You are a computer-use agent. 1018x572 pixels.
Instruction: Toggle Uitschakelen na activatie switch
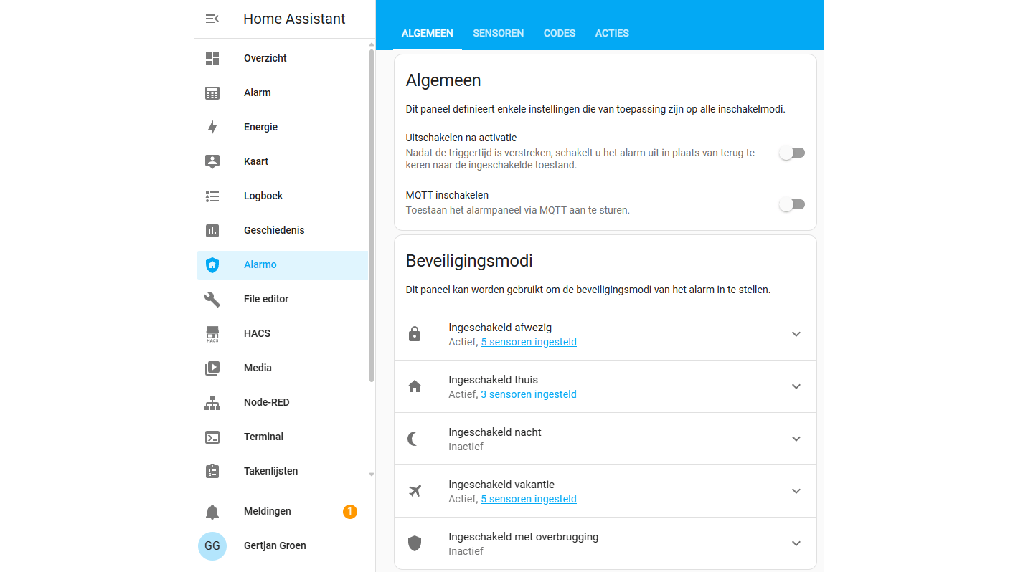[792, 153]
